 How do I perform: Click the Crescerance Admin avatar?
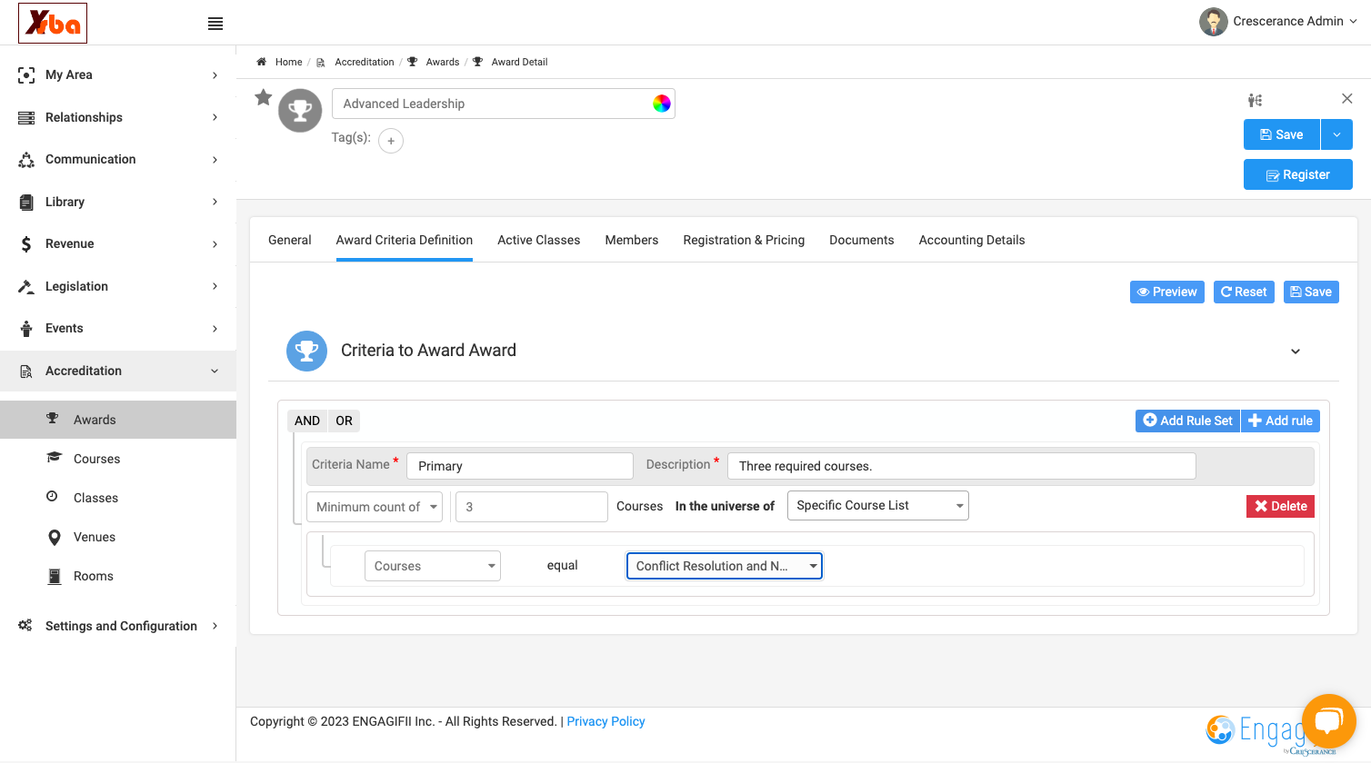coord(1214,22)
